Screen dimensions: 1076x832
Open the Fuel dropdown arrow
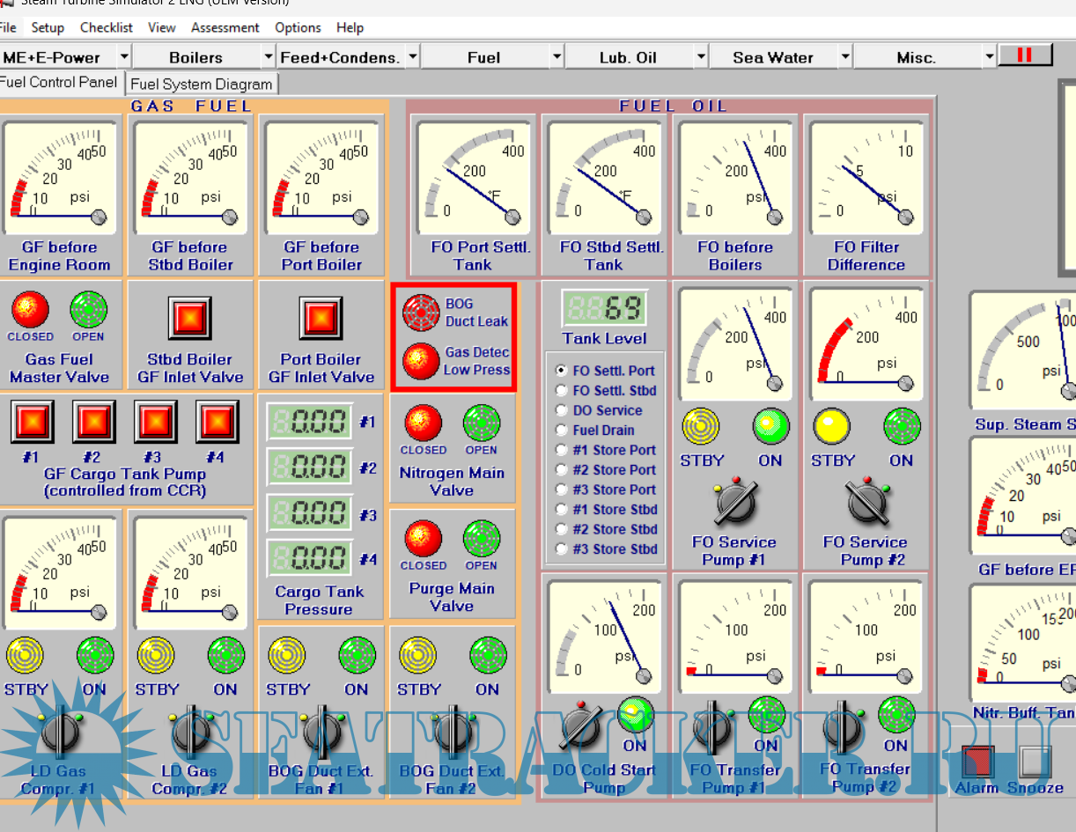pyautogui.click(x=556, y=57)
